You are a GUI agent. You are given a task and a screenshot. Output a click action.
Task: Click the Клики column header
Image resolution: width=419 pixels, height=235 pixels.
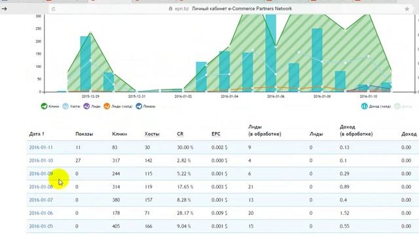coord(119,134)
